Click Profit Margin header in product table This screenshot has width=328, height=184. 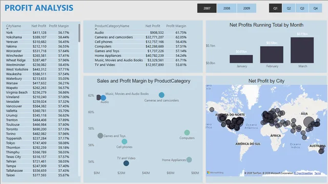coord(176,26)
